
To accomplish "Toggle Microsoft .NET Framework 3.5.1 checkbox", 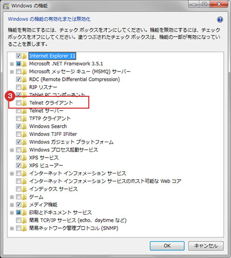I will pyautogui.click(x=18, y=63).
